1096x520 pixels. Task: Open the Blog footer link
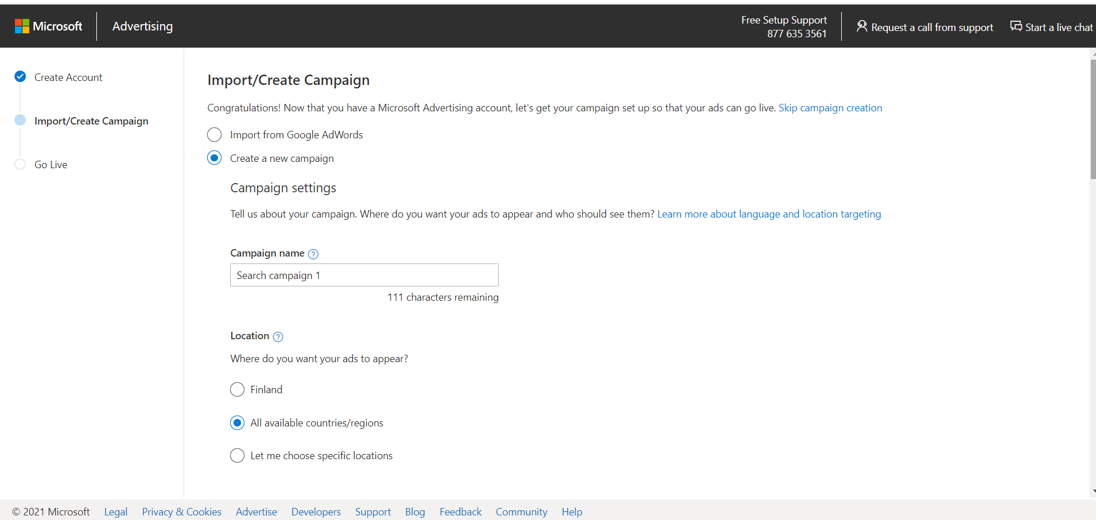415,512
